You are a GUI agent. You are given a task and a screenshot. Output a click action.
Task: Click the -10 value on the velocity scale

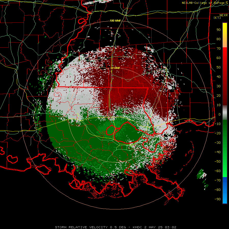click(218, 124)
